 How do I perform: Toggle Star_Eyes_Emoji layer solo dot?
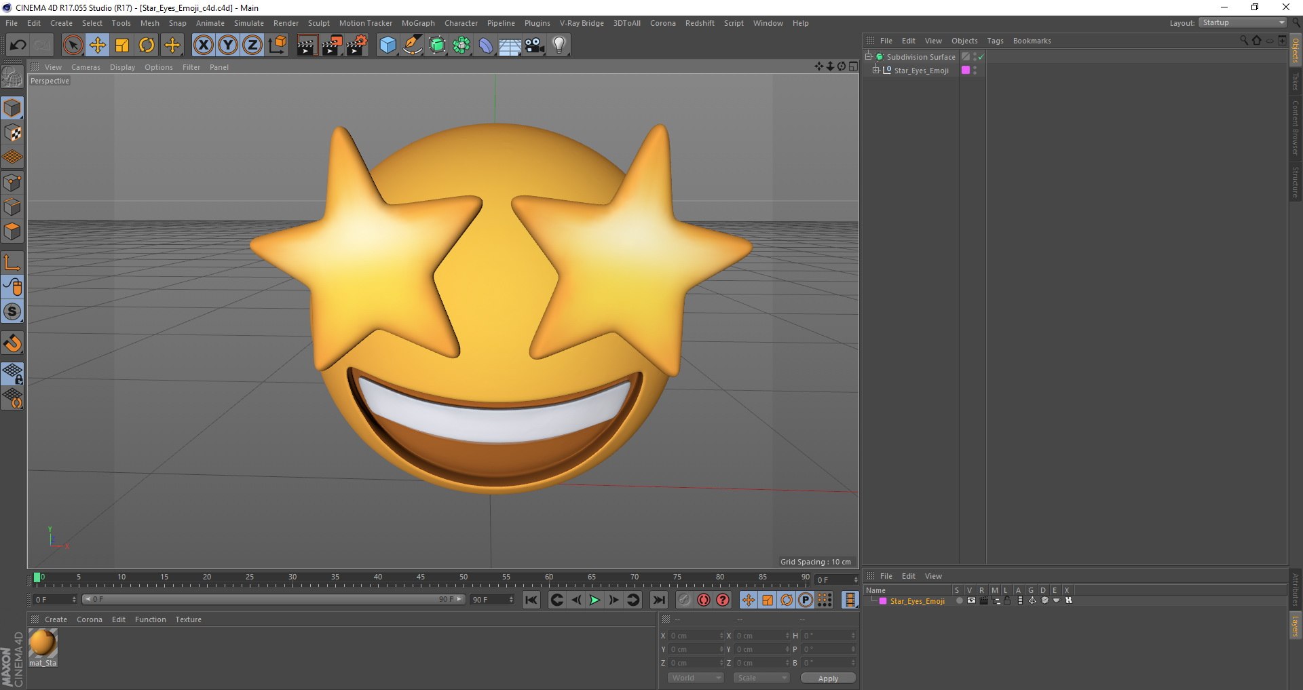(x=959, y=600)
